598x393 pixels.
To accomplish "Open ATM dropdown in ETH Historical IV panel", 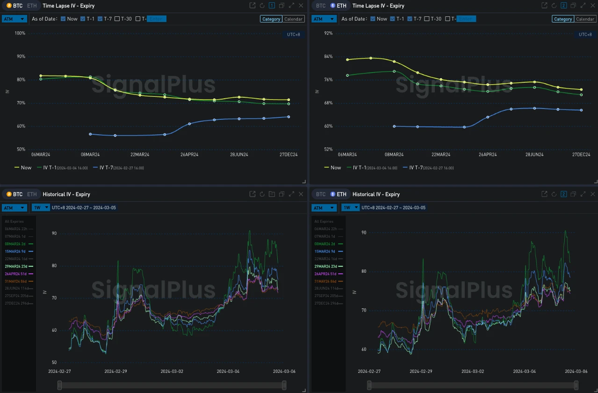I will coord(324,208).
